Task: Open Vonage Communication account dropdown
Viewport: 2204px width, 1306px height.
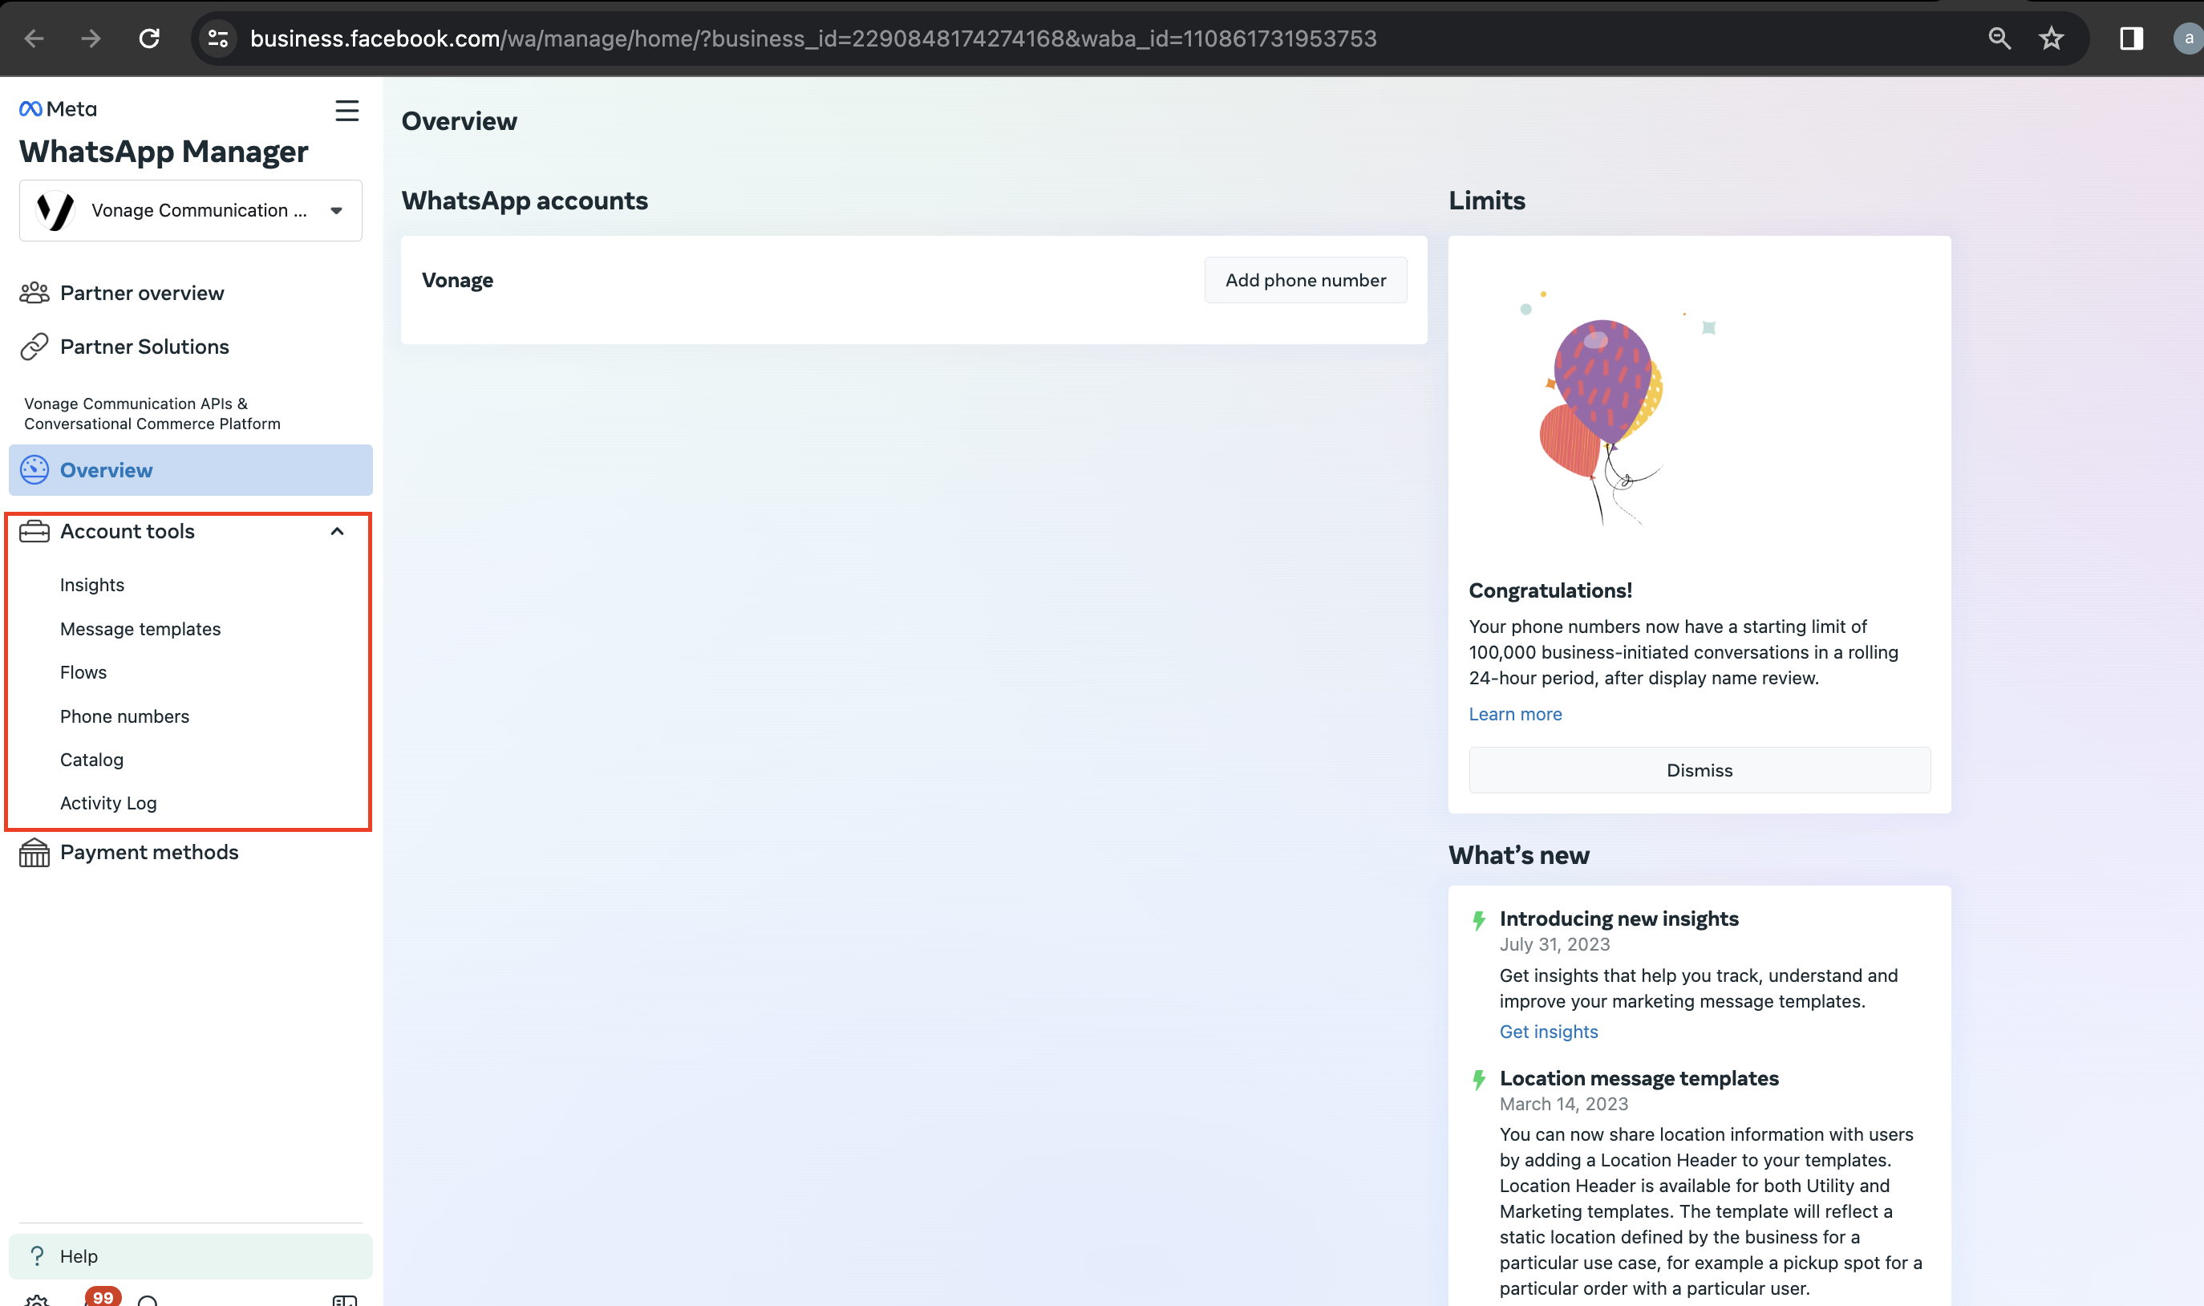Action: (191, 210)
